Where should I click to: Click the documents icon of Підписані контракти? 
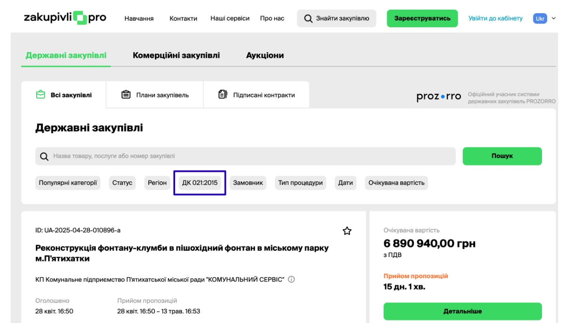click(x=223, y=95)
